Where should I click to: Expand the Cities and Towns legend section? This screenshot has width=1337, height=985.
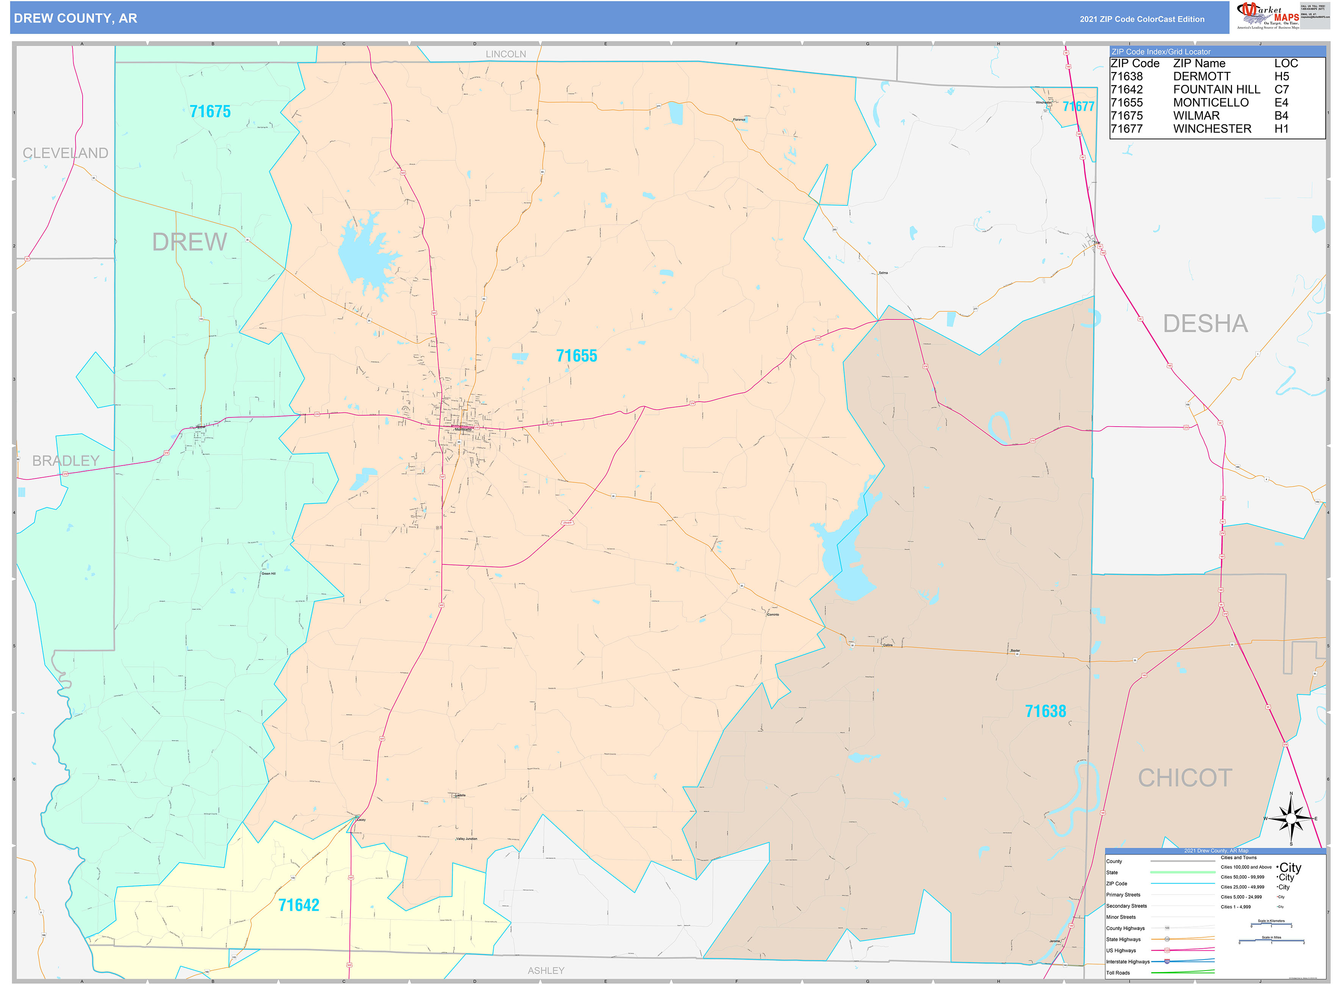tap(1238, 858)
